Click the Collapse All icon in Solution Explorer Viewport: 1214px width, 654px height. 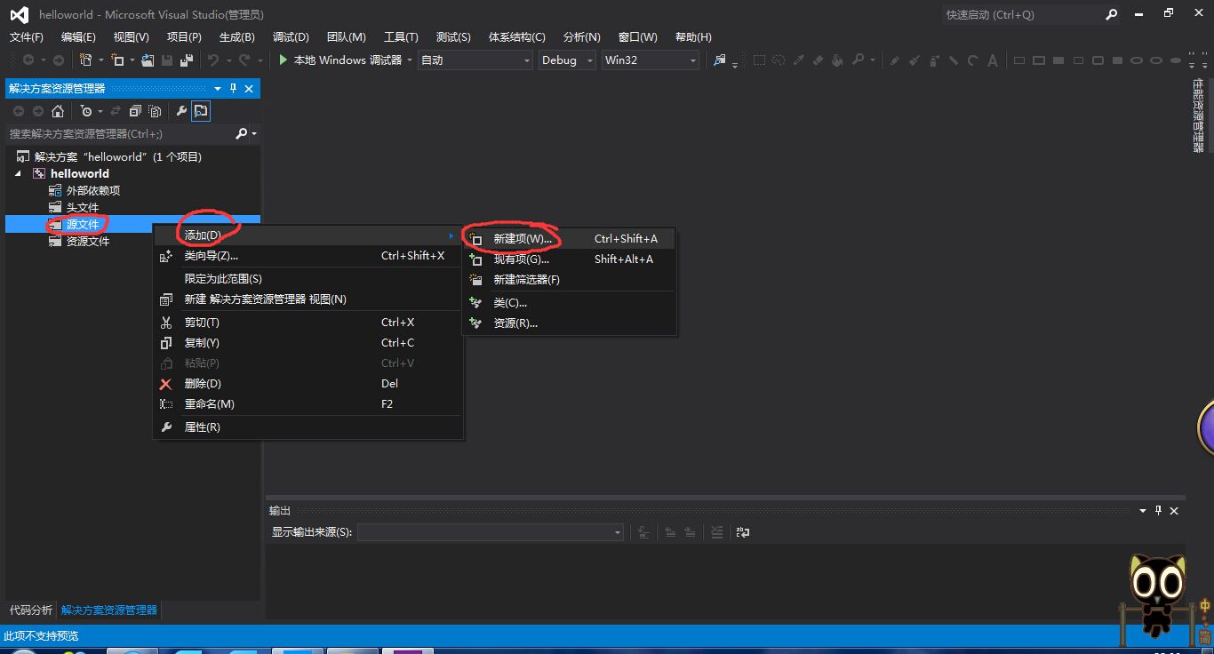135,111
